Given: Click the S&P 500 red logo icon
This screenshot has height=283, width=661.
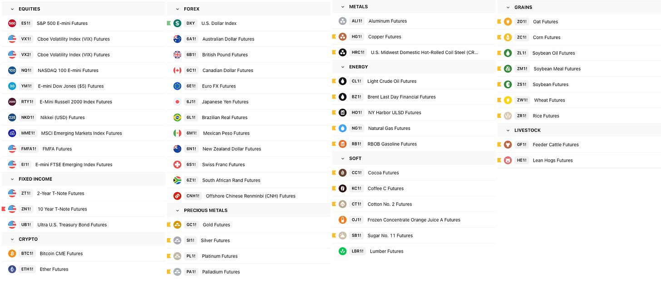Looking at the screenshot, I should pos(12,23).
